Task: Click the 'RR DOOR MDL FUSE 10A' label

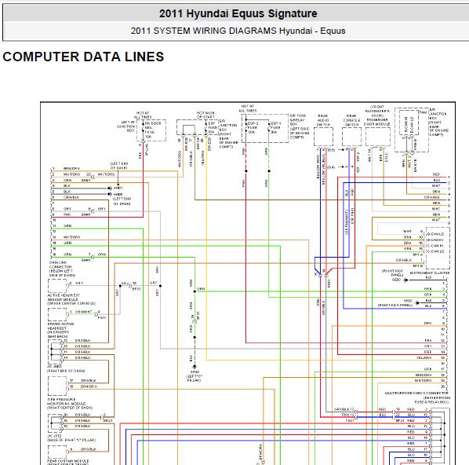Action: [x=153, y=130]
